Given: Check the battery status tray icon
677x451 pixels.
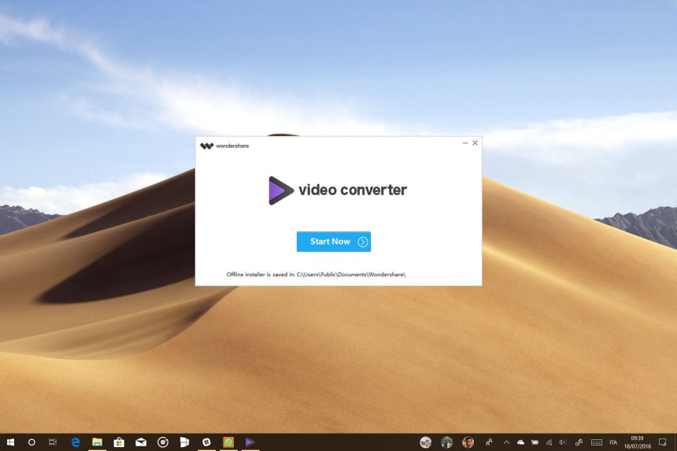Looking at the screenshot, I should point(535,442).
